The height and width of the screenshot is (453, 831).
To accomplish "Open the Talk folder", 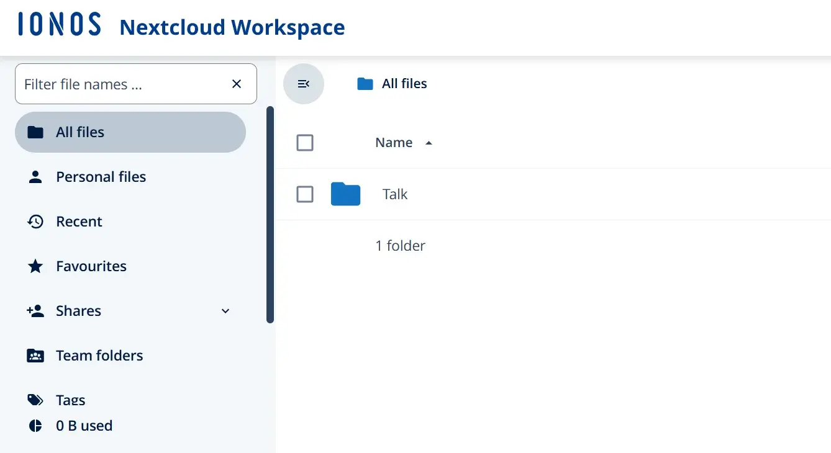I will click(x=395, y=194).
